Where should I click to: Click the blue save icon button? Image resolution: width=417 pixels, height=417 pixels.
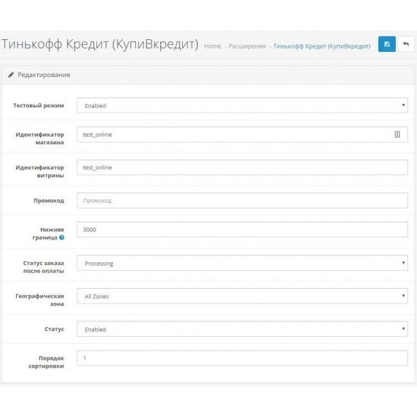[x=386, y=44]
